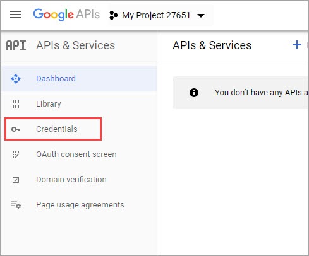This screenshot has width=309, height=256.
Task: Expand the project selector dropdown arrow
Action: [201, 16]
